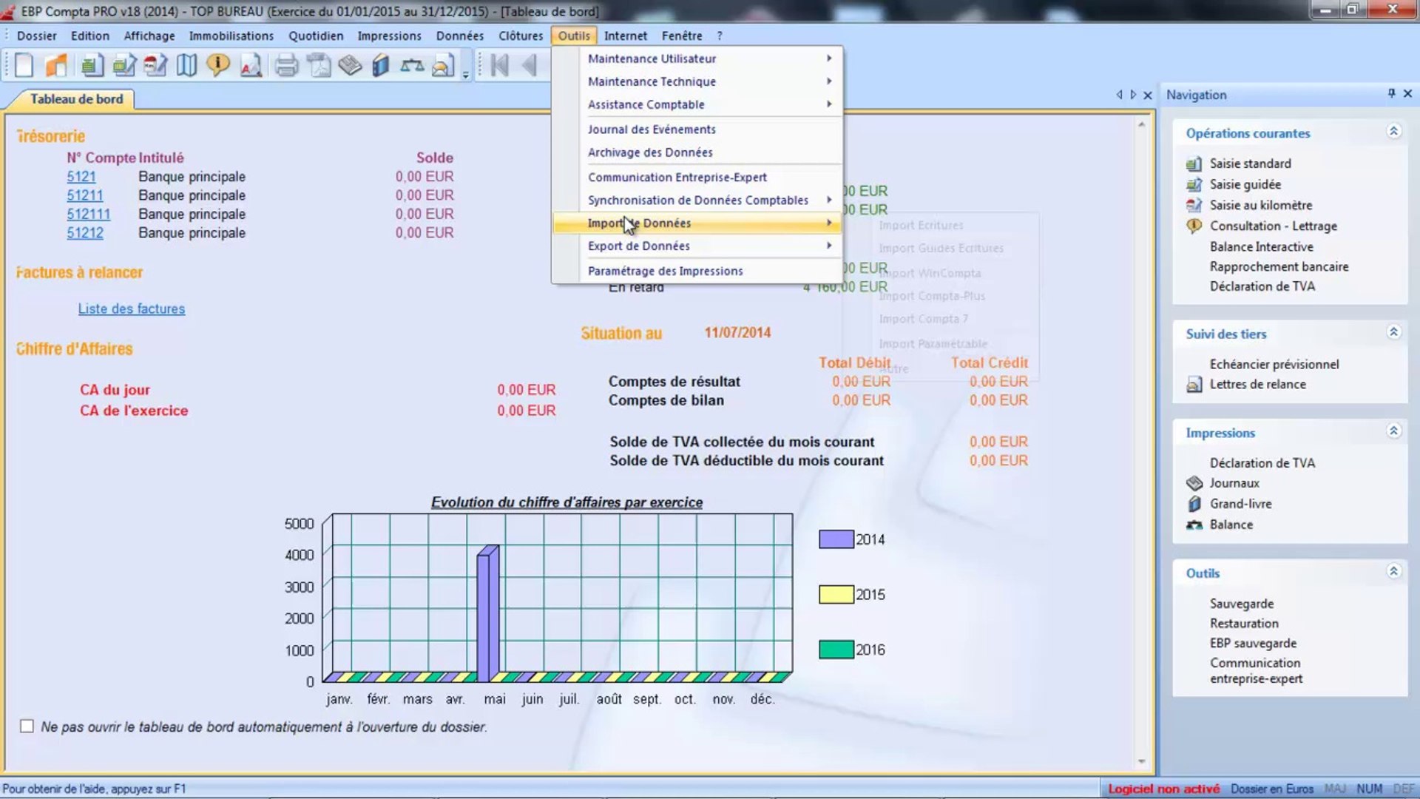Click the 2015 yellow legend swatch
1420x799 pixels.
click(x=836, y=595)
